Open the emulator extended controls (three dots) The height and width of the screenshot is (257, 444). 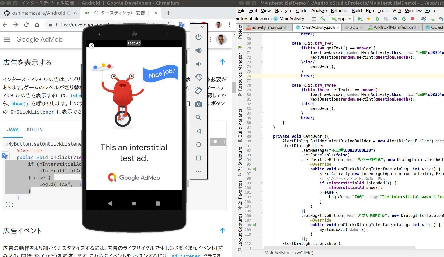[x=198, y=171]
